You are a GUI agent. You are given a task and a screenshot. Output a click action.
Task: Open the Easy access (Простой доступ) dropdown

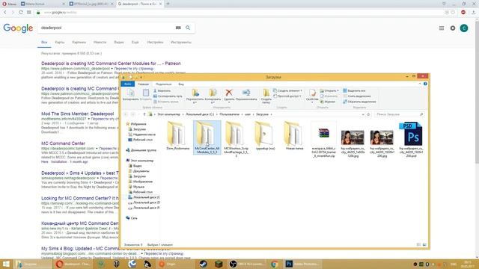[x=287, y=96]
